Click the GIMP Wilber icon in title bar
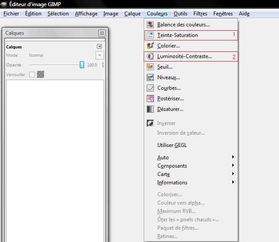Image resolution: width=279 pixels, height=242 pixels. pos(4,4)
